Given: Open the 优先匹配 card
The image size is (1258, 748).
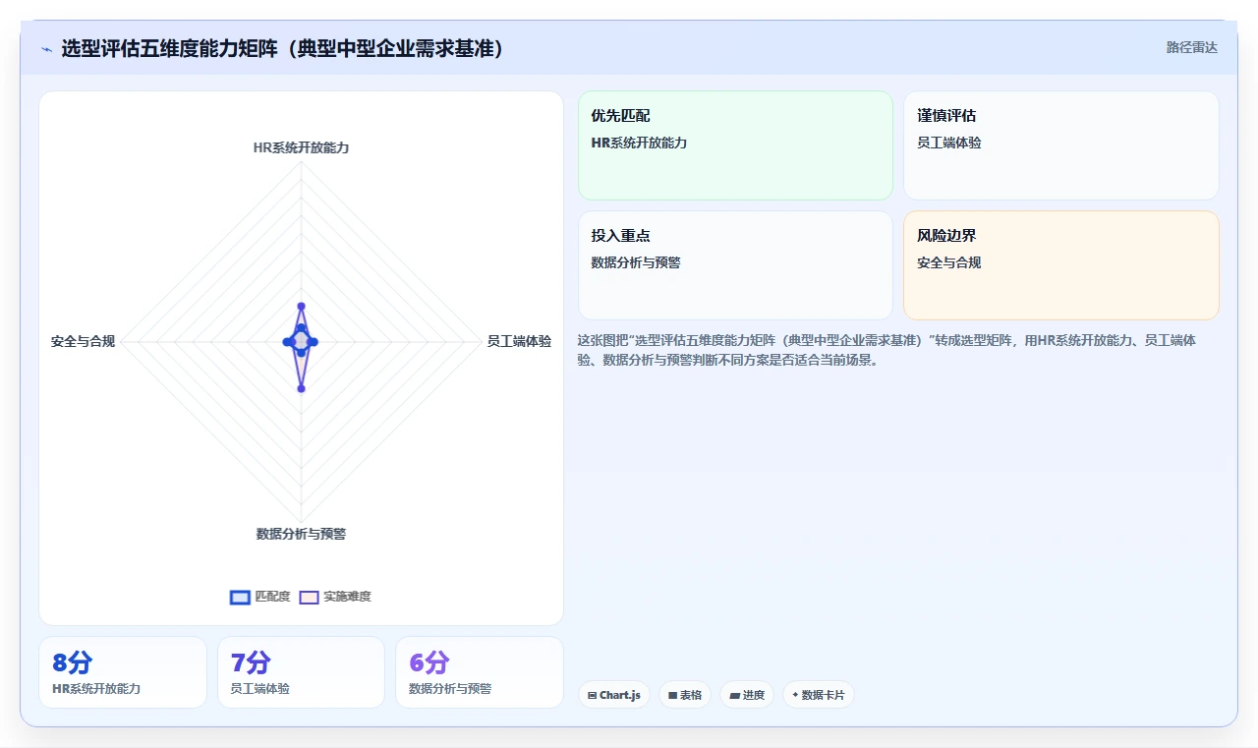Looking at the screenshot, I should pos(735,145).
